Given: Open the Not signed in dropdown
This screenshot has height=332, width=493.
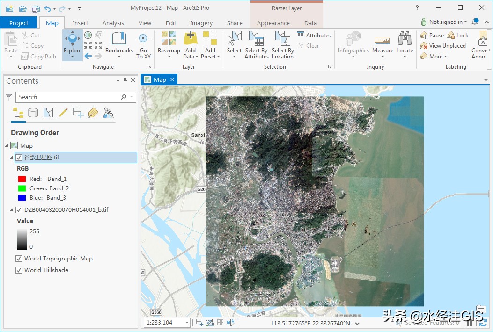Looking at the screenshot, I should coord(444,22).
